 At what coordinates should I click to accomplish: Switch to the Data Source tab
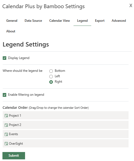(x=33, y=21)
